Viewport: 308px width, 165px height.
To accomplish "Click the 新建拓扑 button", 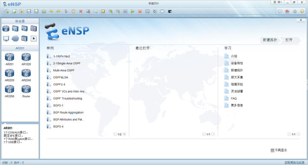I will (270, 40).
